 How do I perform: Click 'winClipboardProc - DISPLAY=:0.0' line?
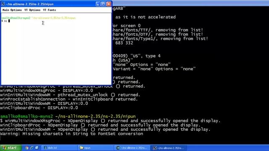pyautogui.click(x=39, y=108)
